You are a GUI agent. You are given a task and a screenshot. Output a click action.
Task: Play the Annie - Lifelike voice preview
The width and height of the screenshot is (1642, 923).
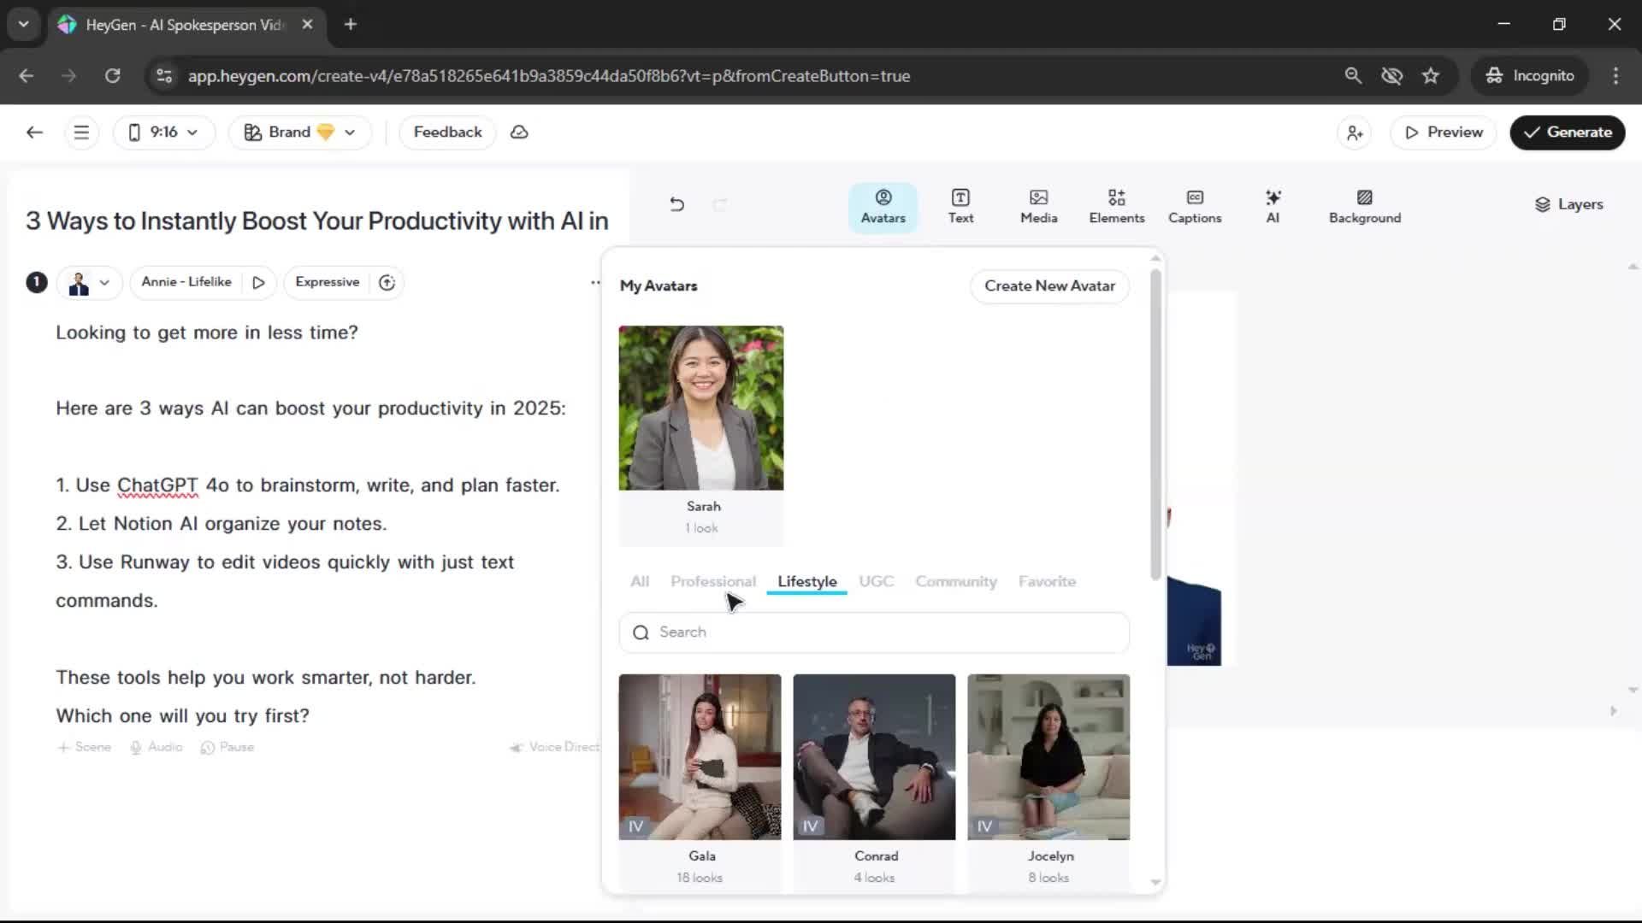pos(258,282)
